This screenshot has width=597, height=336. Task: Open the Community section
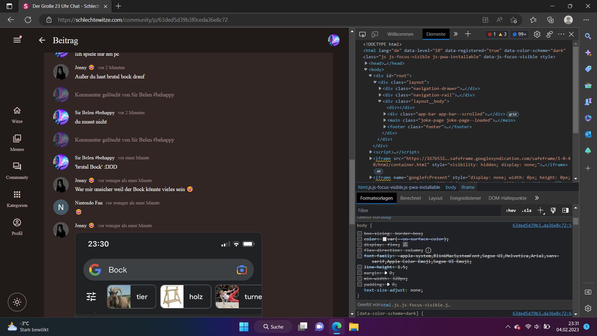pyautogui.click(x=17, y=171)
